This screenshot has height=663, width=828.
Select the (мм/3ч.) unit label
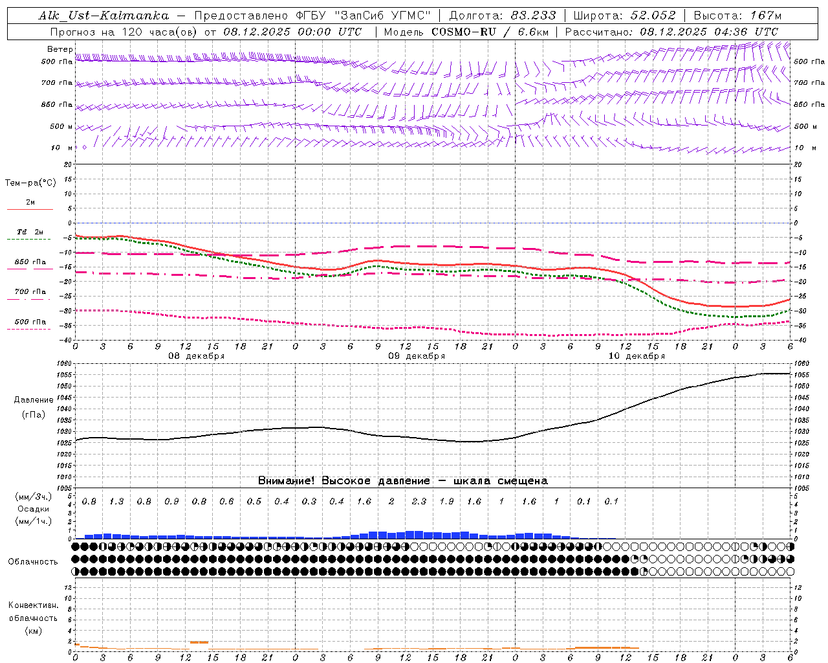pos(33,497)
